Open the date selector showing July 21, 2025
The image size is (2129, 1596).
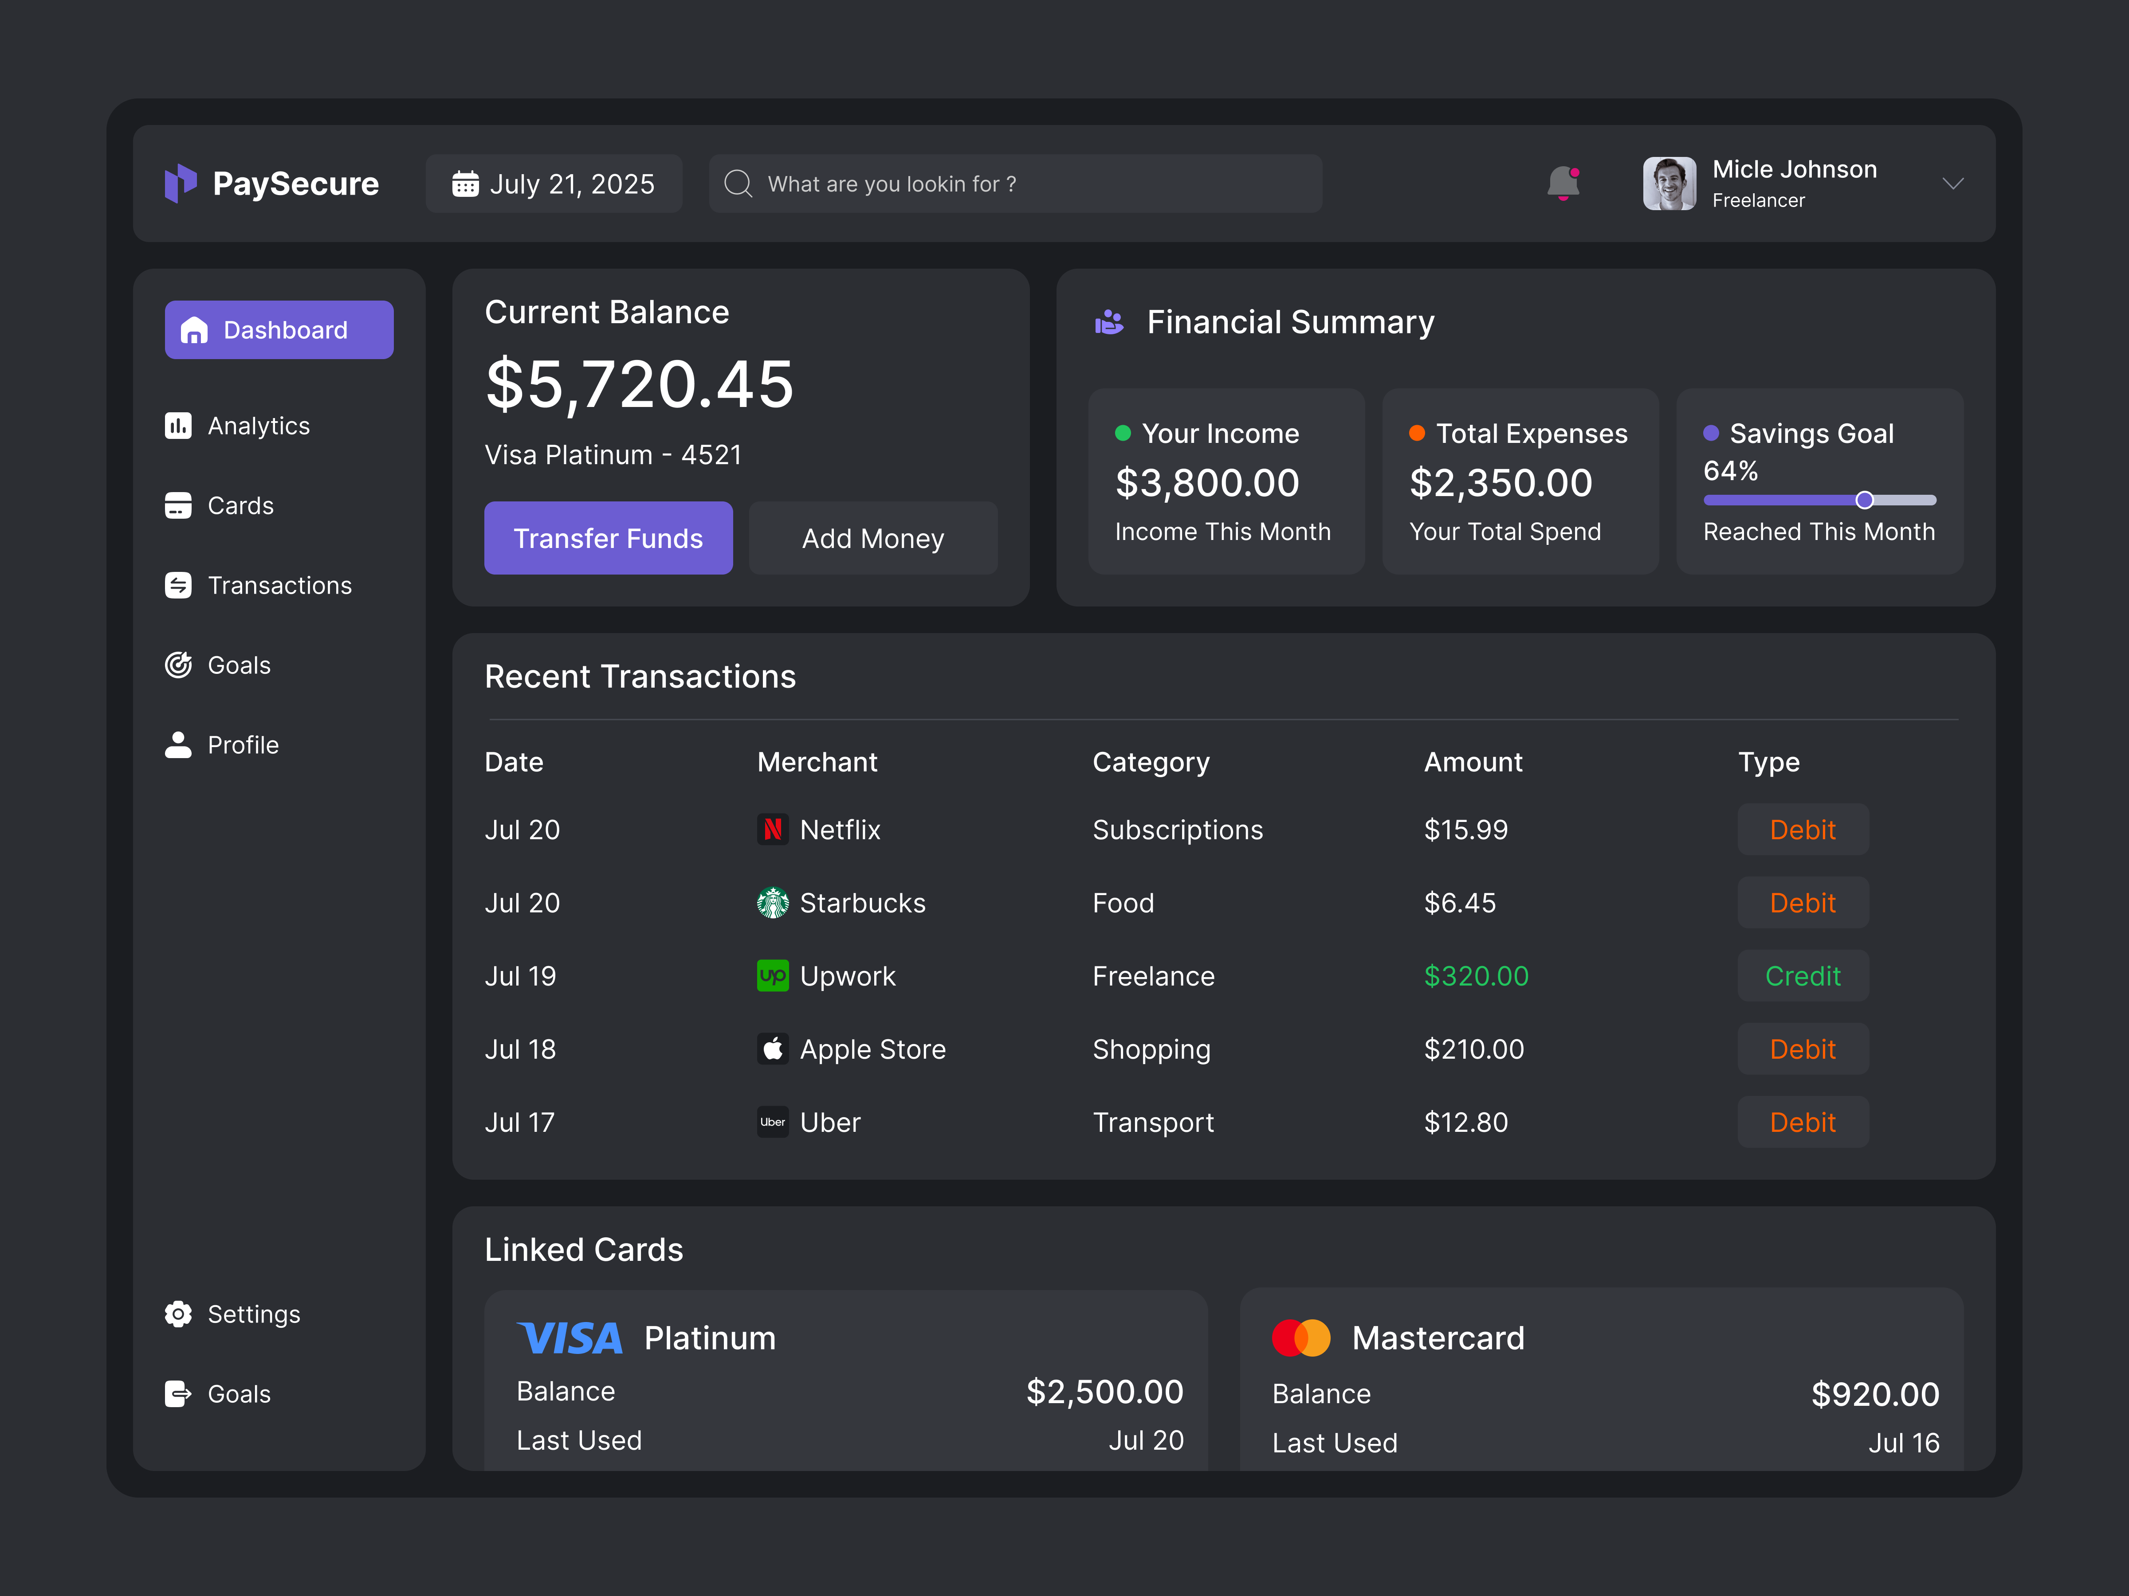(554, 183)
